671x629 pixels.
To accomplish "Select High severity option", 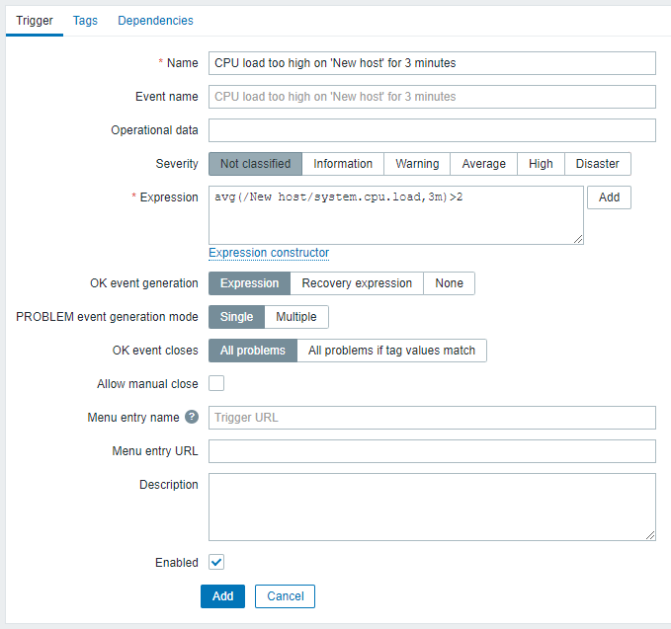I will (x=541, y=164).
